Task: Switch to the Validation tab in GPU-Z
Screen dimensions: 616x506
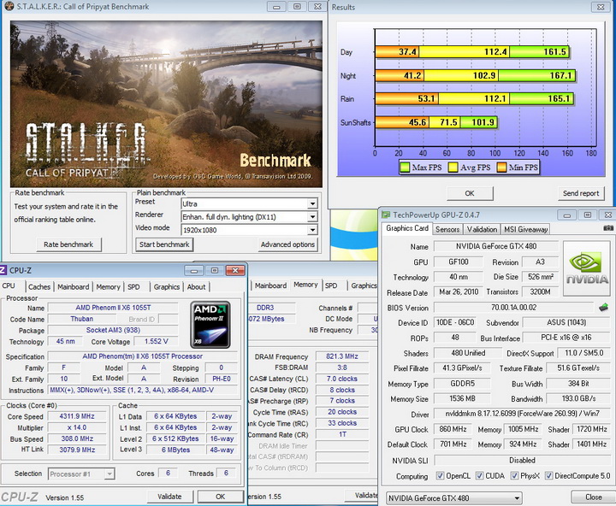Action: click(482, 229)
